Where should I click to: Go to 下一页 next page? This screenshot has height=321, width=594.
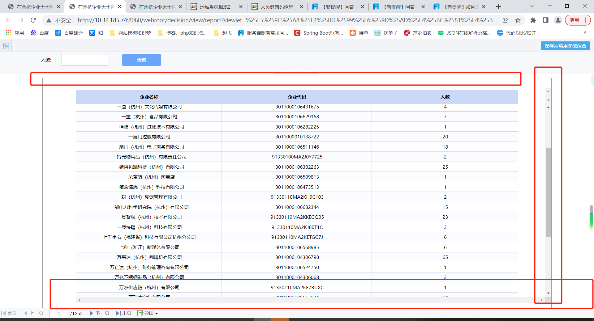tap(100, 313)
